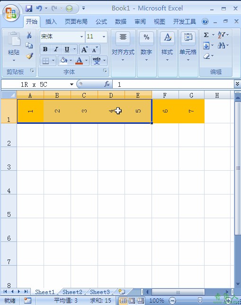Open the 单元格 cells button
241x305 pixels.
pos(188,47)
